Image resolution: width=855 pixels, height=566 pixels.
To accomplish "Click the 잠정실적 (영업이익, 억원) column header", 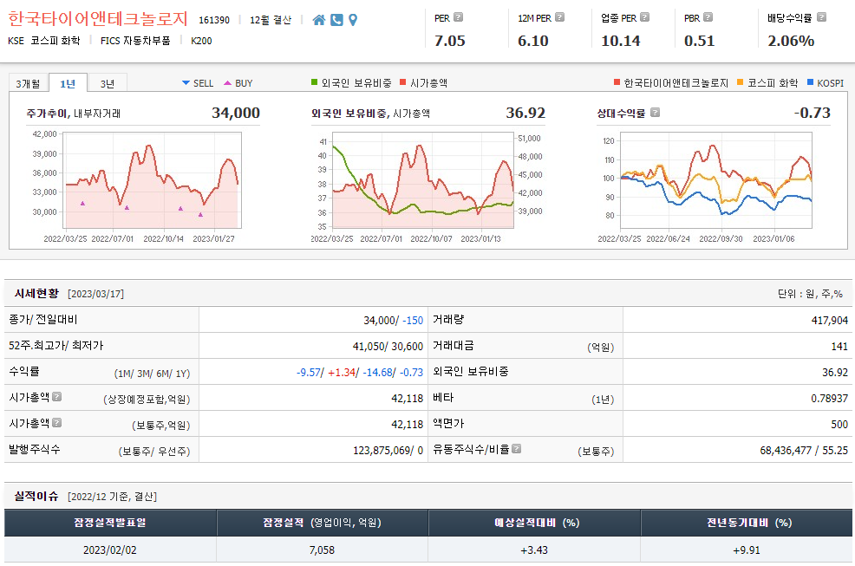I will pyautogui.click(x=323, y=523).
